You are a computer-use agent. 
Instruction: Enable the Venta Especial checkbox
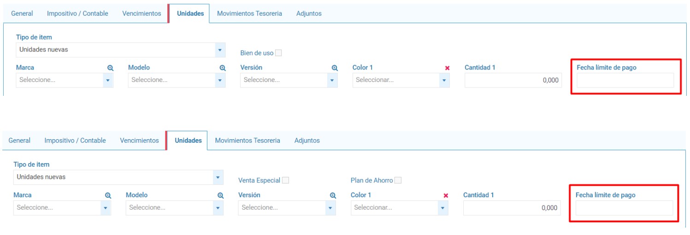click(x=286, y=181)
